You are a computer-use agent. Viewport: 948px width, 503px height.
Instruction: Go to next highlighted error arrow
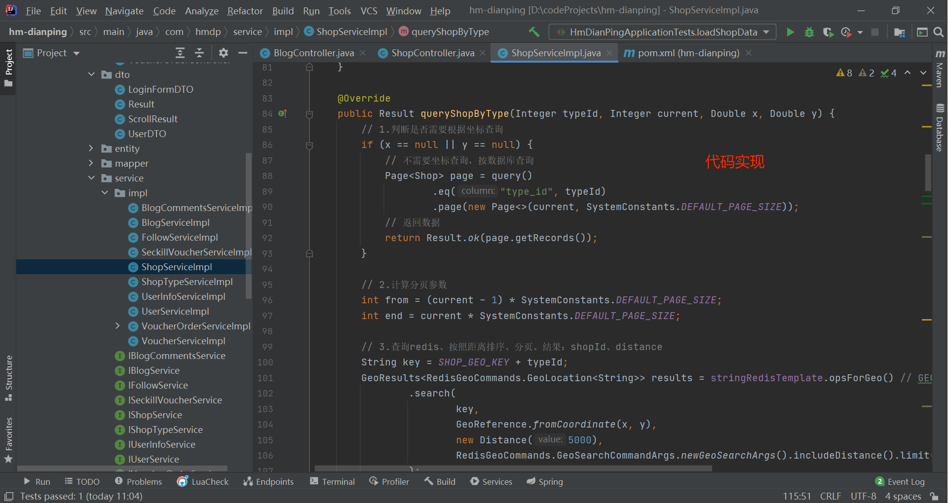tap(923, 73)
